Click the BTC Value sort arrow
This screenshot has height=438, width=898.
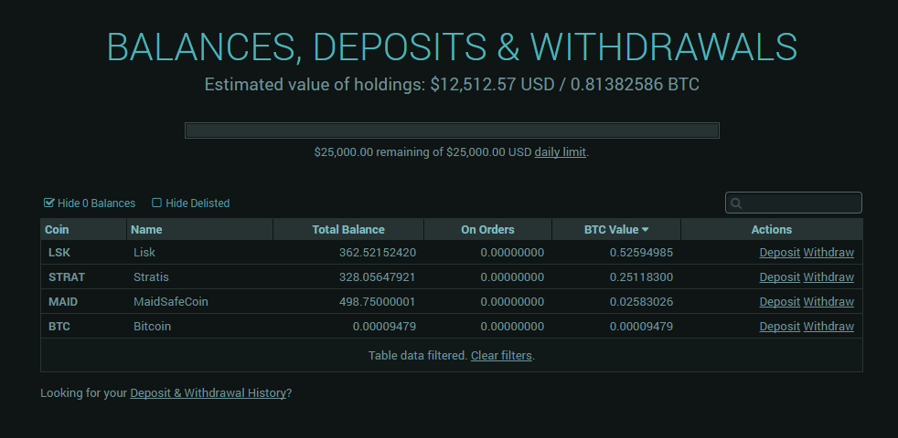pyautogui.click(x=646, y=230)
